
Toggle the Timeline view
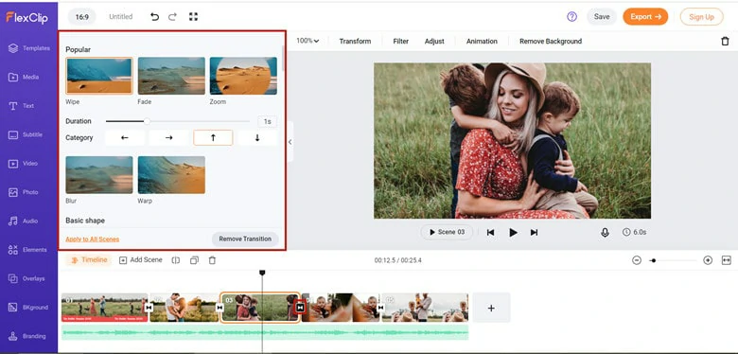(89, 260)
